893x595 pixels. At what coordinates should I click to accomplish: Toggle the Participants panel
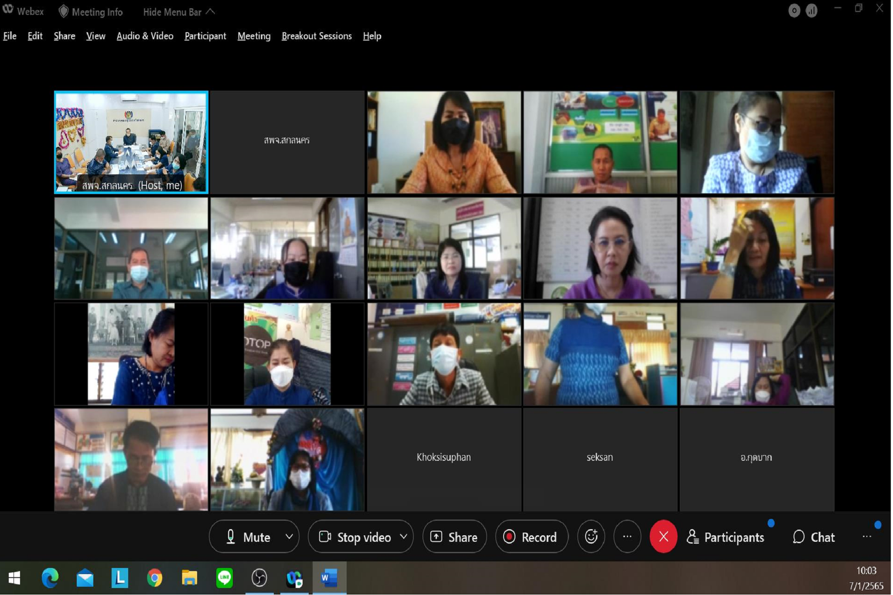click(x=726, y=537)
